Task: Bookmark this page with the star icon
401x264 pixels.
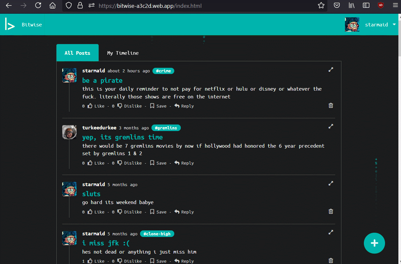Action: tap(321, 6)
